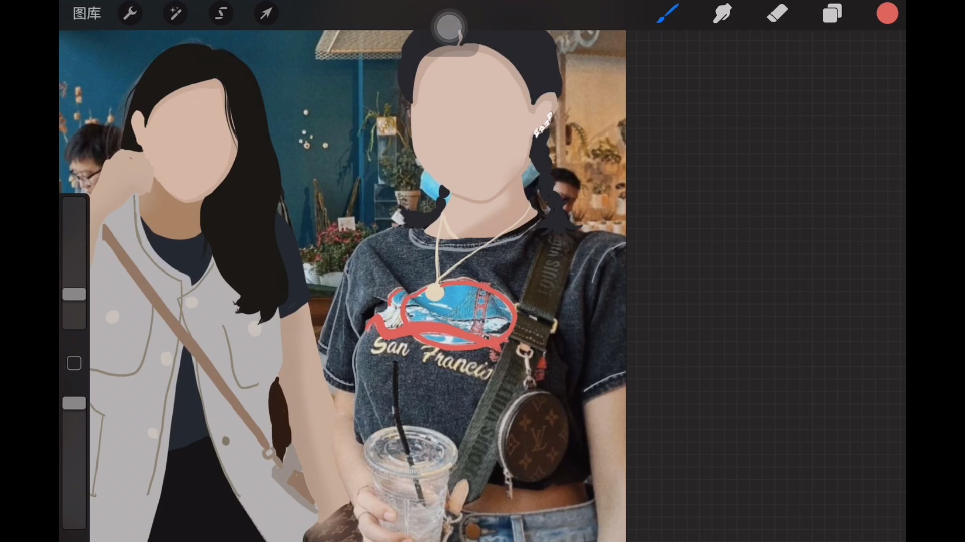This screenshot has height=542, width=965.
Task: Activate the Selection tool
Action: point(221,14)
